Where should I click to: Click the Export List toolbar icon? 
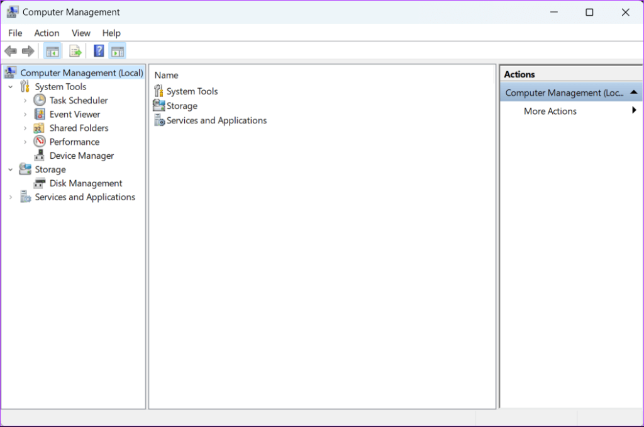(x=75, y=51)
